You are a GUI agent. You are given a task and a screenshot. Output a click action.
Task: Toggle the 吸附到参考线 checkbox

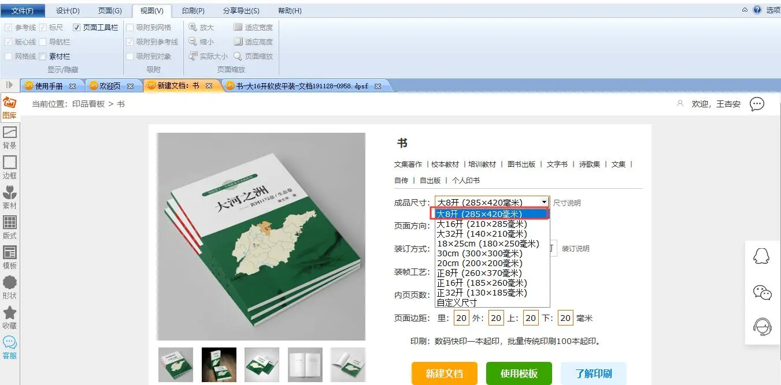[x=130, y=42]
